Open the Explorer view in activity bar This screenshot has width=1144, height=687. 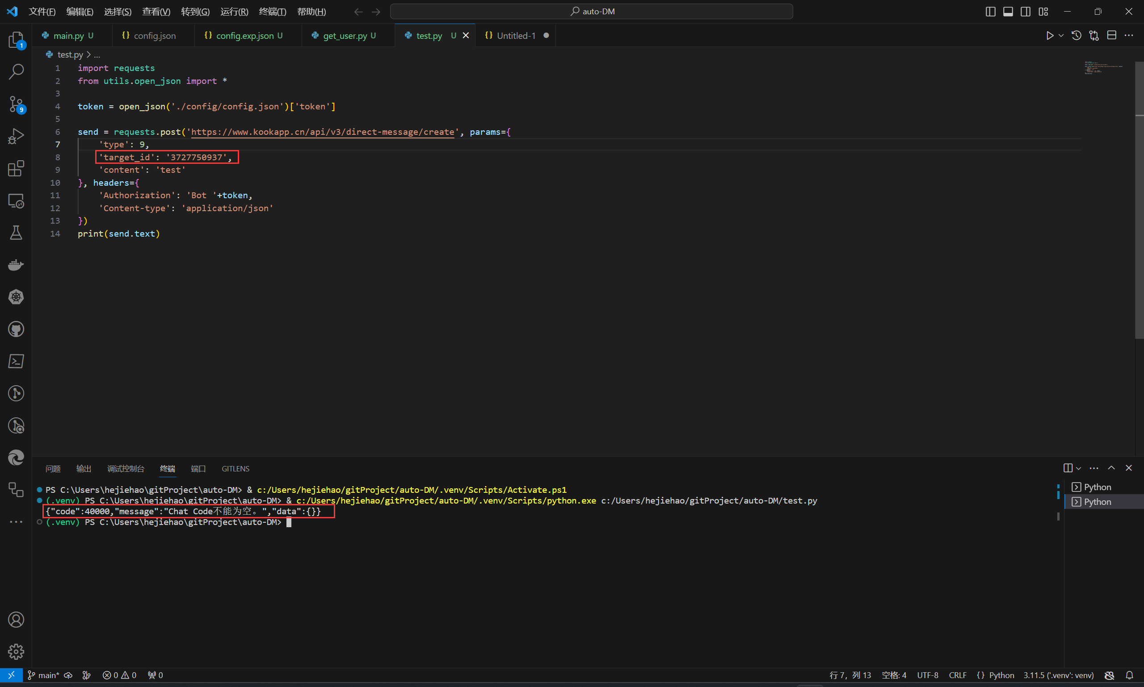pos(16,39)
